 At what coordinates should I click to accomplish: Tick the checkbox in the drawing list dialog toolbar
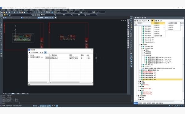click(32, 53)
